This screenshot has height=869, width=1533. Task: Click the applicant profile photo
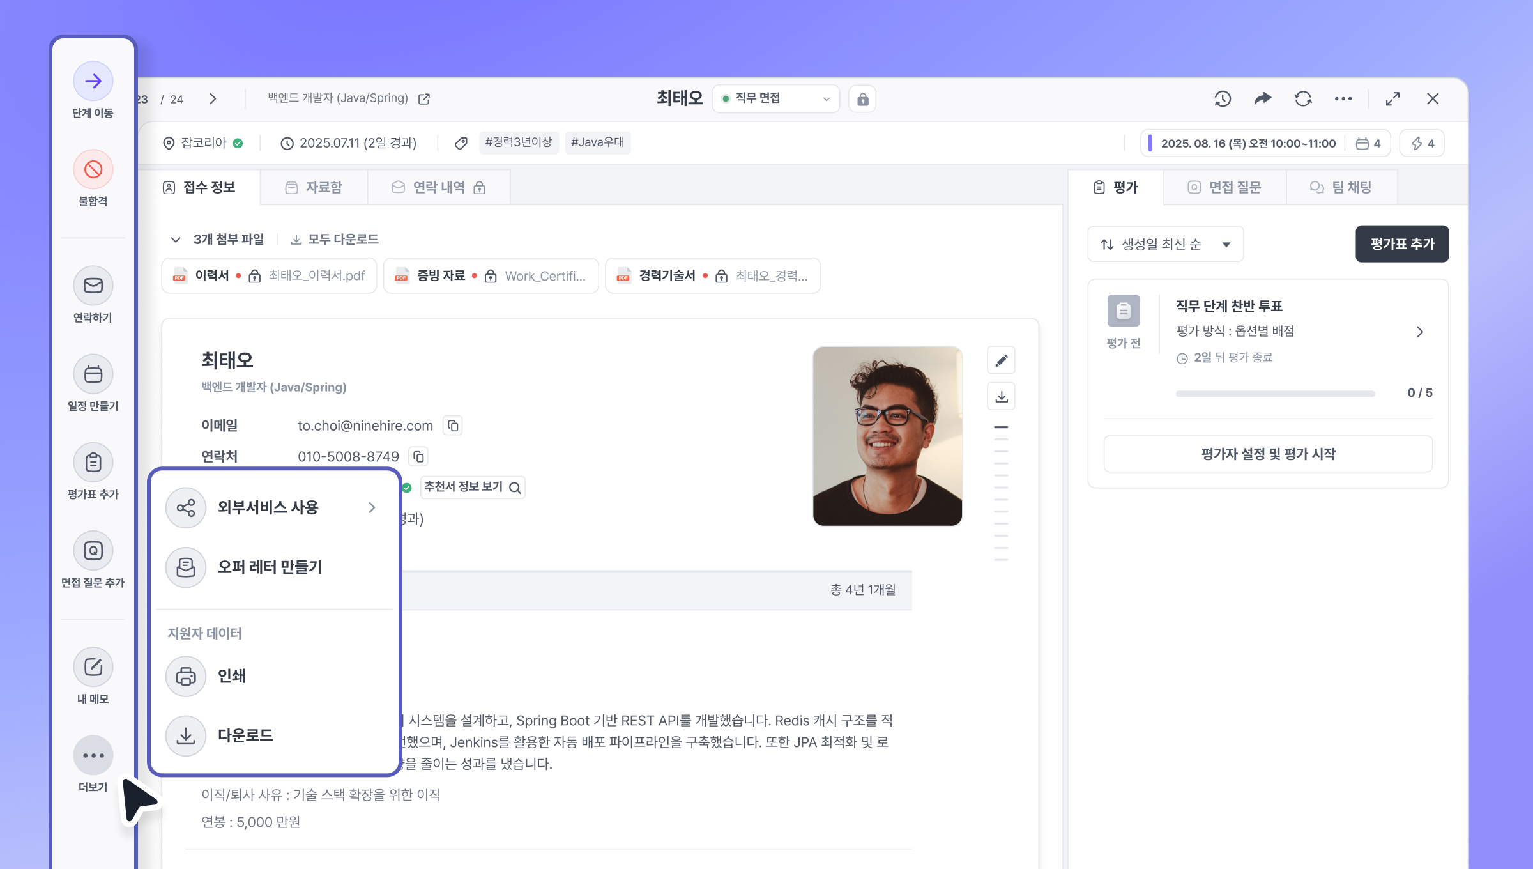[887, 436]
